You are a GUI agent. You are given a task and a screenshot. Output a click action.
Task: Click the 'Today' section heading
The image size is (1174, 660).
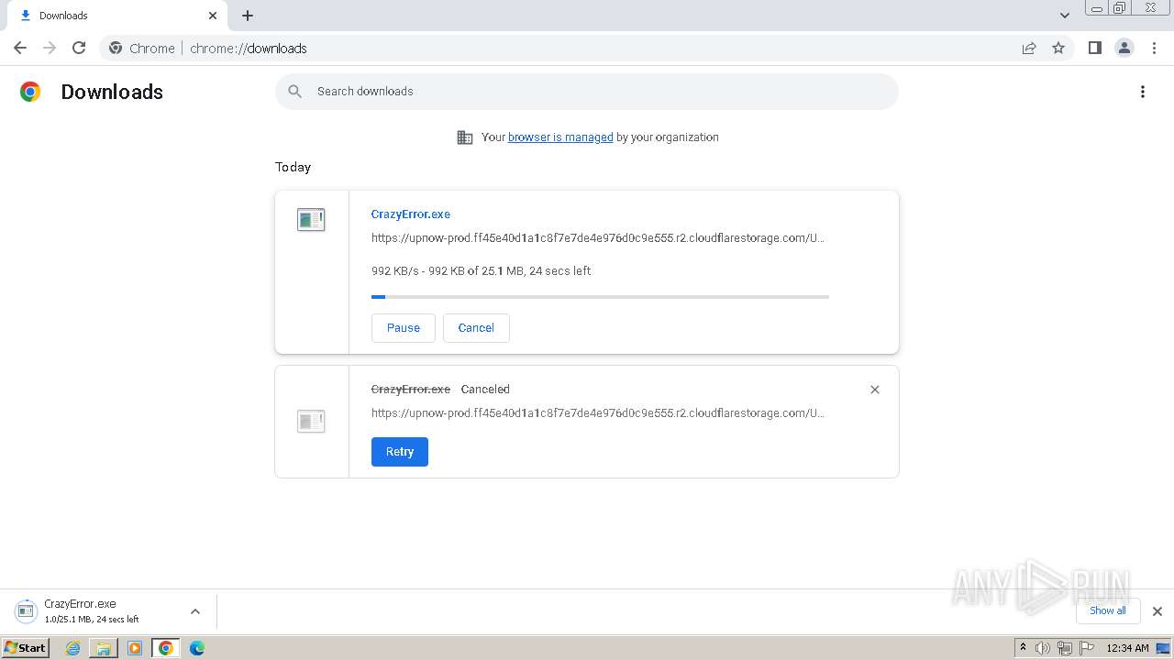point(293,167)
